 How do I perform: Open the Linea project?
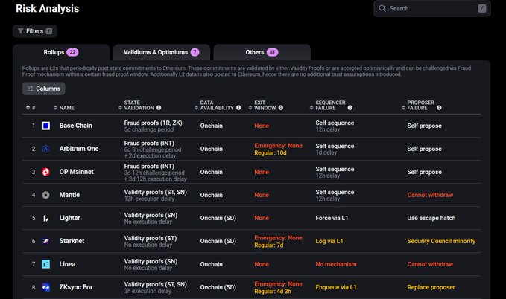coord(67,264)
